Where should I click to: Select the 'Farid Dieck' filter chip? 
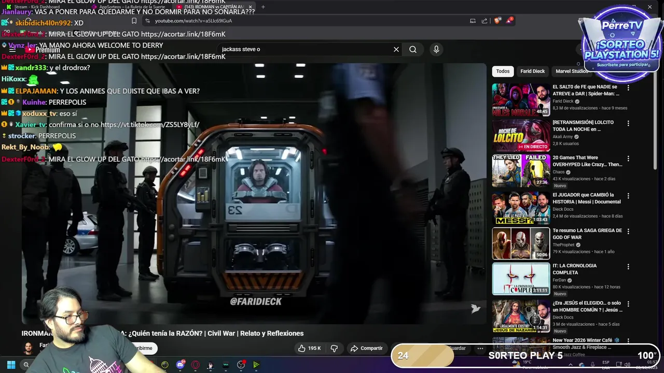click(x=533, y=71)
